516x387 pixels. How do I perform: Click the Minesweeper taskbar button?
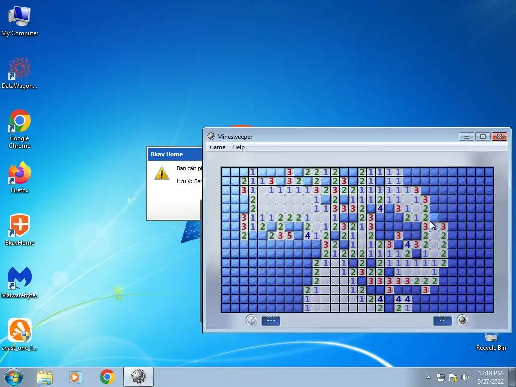tap(138, 377)
